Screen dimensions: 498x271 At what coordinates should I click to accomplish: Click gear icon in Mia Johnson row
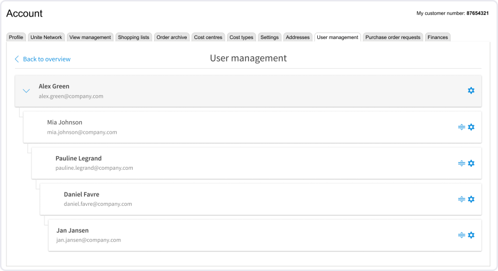pos(471,127)
